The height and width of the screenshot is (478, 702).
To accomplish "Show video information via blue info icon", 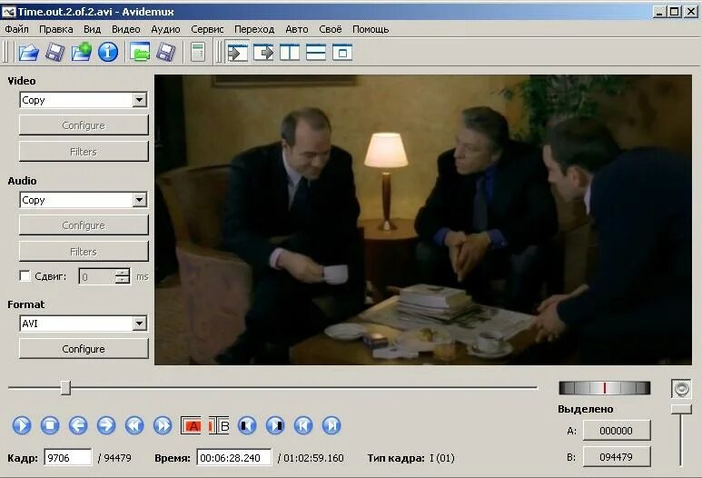I will pyautogui.click(x=108, y=52).
